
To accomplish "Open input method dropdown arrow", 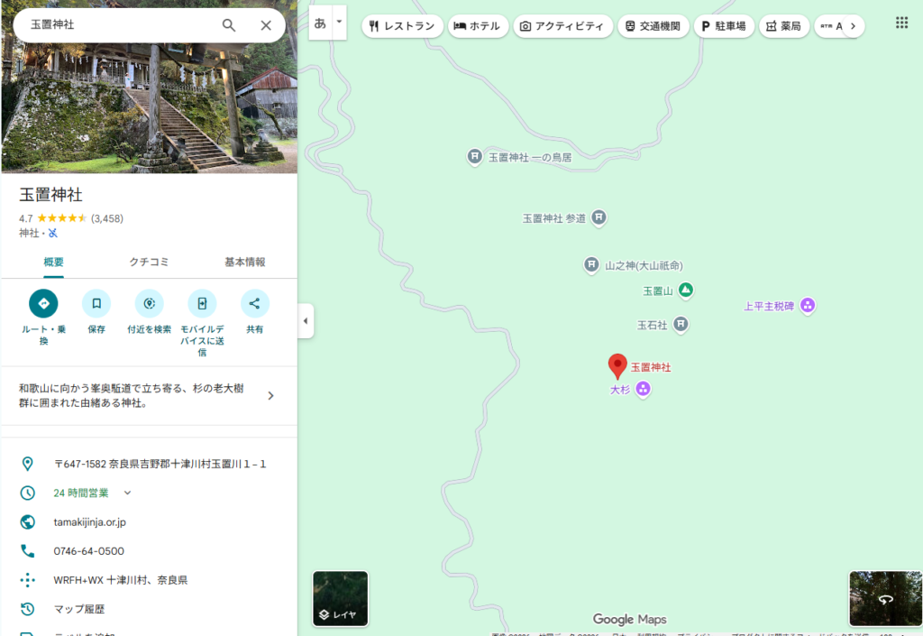I will (x=339, y=22).
